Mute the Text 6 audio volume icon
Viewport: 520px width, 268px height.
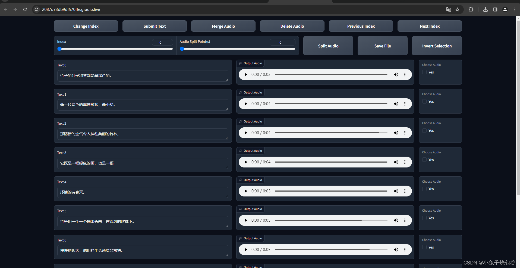coord(396,250)
